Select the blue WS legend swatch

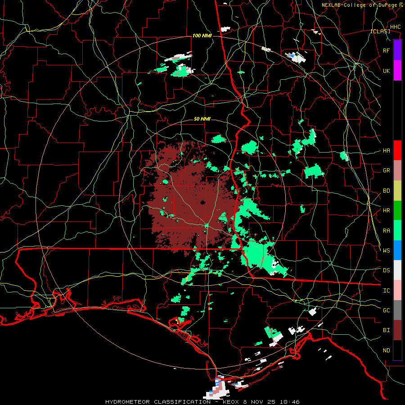397,250
